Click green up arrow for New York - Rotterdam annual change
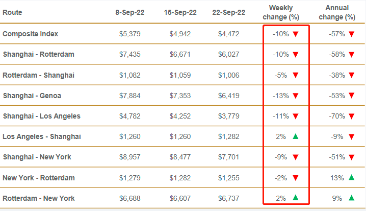The height and width of the screenshot is (211, 366). click(351, 178)
